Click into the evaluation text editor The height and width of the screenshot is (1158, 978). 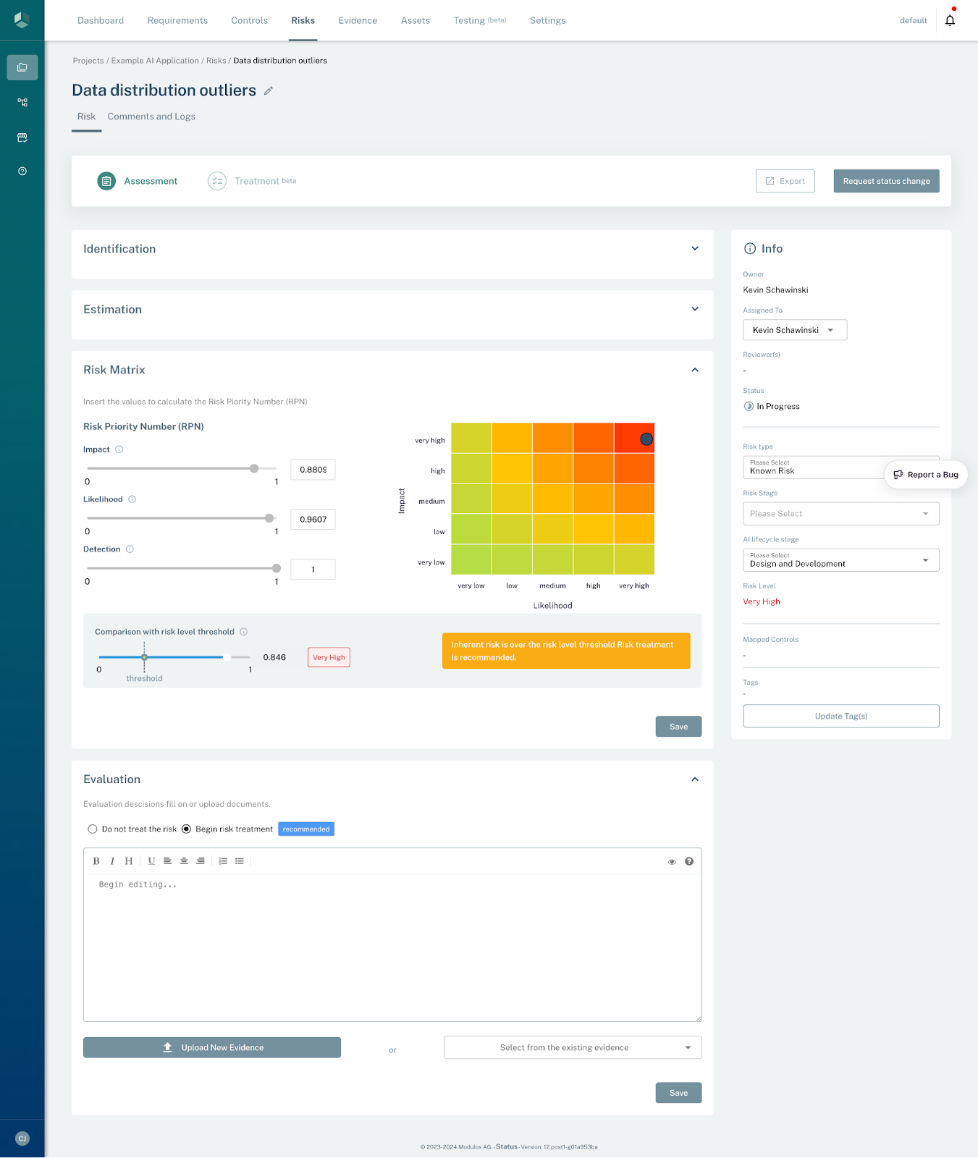[392, 947]
